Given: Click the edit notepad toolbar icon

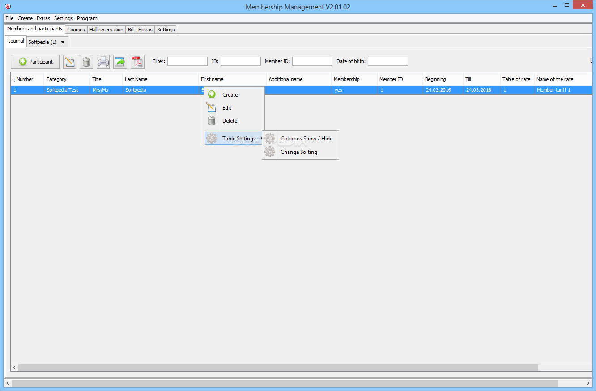Looking at the screenshot, I should 69,62.
